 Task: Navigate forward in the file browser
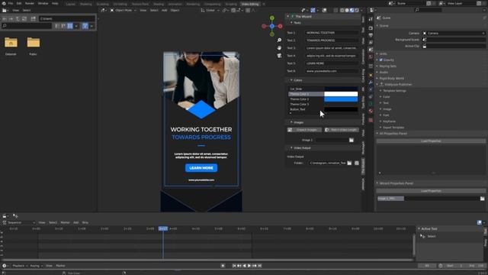pos(11,18)
